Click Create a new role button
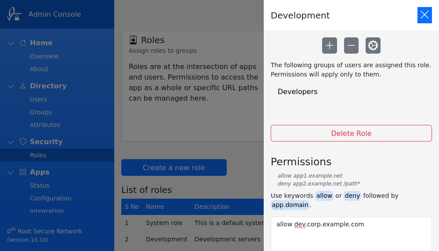This screenshot has height=251, width=439. (174, 167)
